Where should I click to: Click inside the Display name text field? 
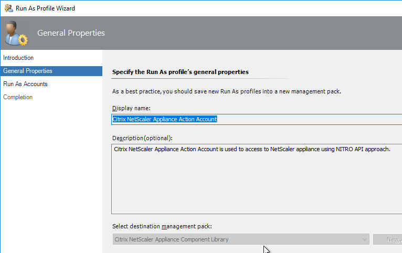tap(257, 120)
